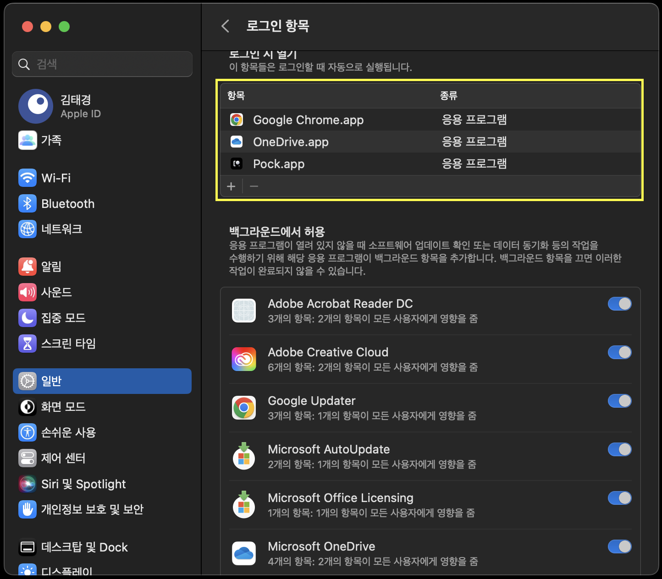Click the 가족 family icon
The height and width of the screenshot is (579, 662).
[28, 140]
